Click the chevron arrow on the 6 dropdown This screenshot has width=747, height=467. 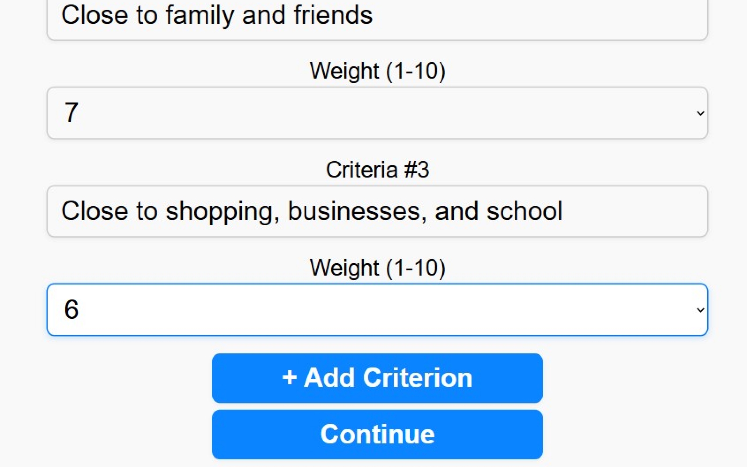700,310
